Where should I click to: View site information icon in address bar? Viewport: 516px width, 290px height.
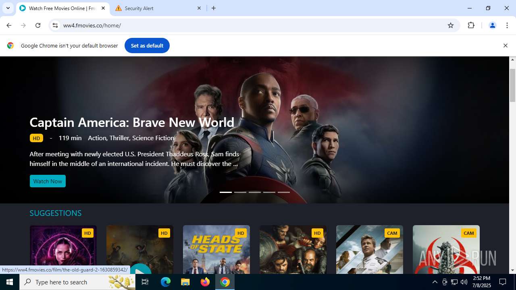55,25
